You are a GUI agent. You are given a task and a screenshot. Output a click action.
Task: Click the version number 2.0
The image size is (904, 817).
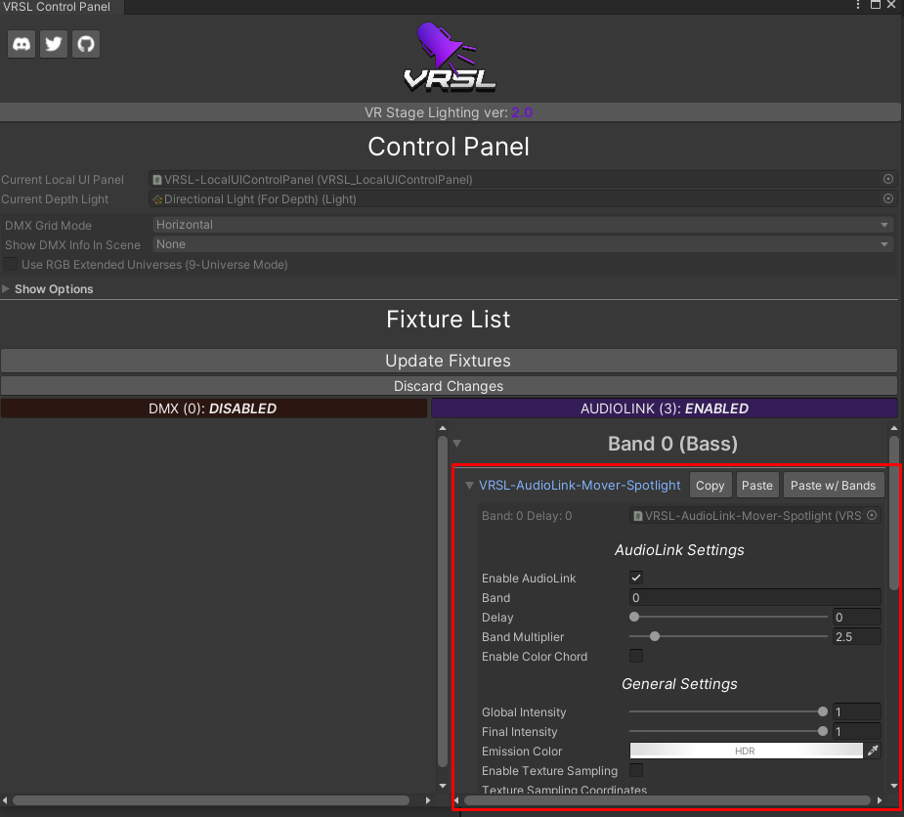[x=522, y=112]
